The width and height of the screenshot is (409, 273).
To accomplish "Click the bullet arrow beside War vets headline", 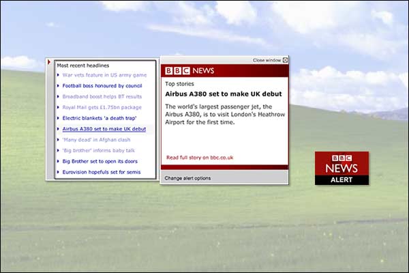I will (59, 75).
